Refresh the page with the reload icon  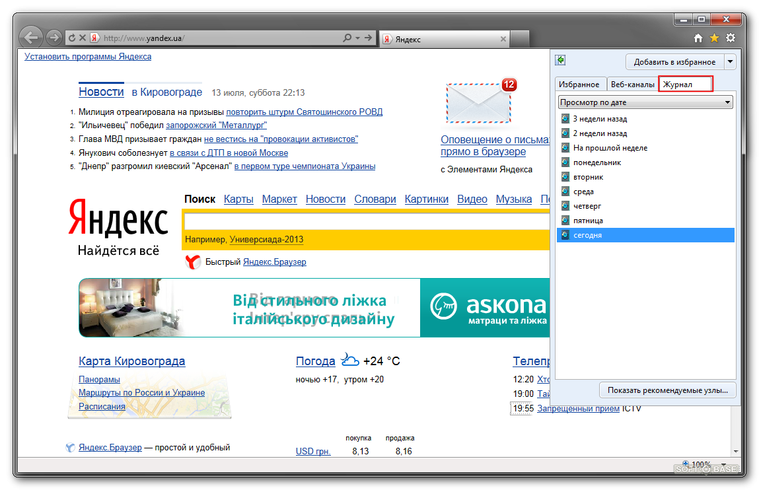[72, 38]
